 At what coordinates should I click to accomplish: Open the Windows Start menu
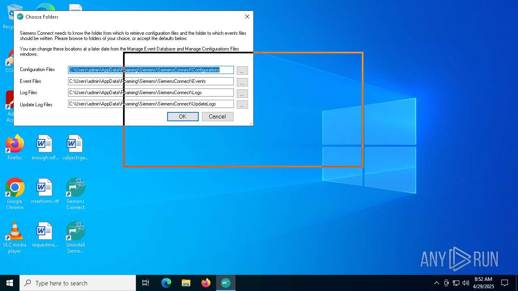[x=10, y=283]
